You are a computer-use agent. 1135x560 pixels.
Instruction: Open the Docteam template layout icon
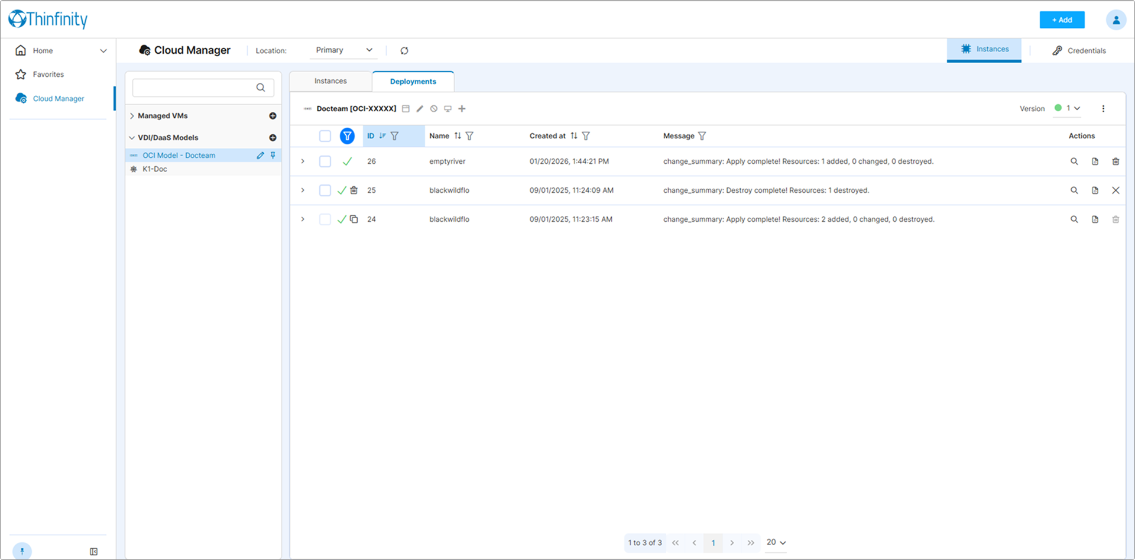[x=406, y=109]
